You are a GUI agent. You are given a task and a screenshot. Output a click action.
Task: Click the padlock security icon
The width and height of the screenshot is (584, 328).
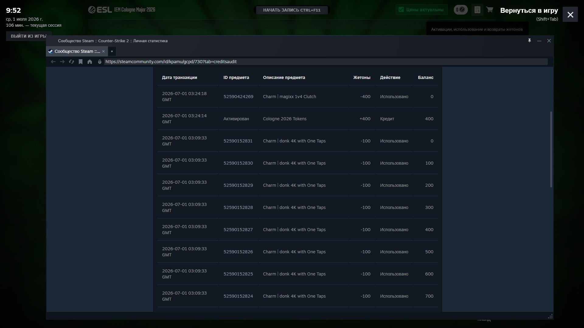[x=99, y=62]
